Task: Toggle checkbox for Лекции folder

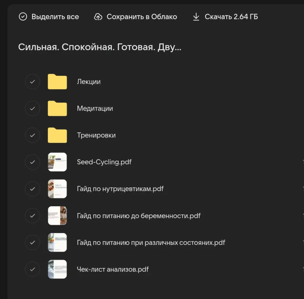Action: tap(32, 82)
